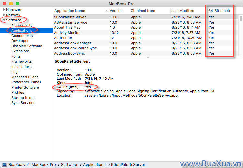This screenshot has height=168, width=243.
Task: Click the Version 1.1.0 value in details
Action: pyautogui.click(x=88, y=70)
